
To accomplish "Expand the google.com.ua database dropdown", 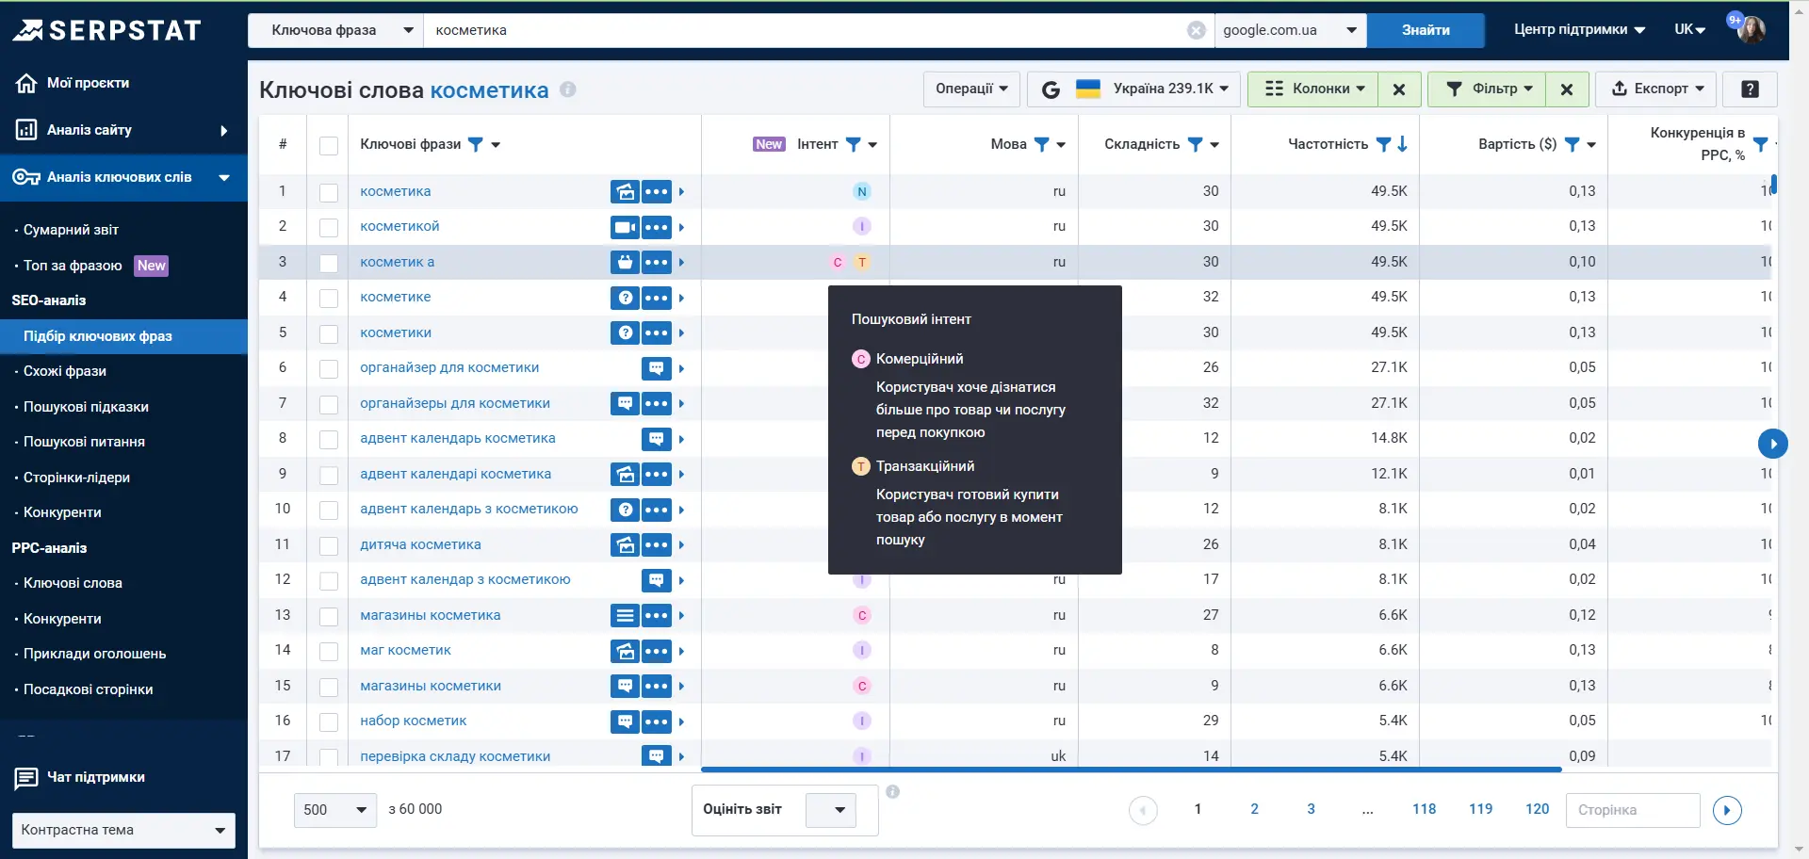I will (x=1290, y=30).
